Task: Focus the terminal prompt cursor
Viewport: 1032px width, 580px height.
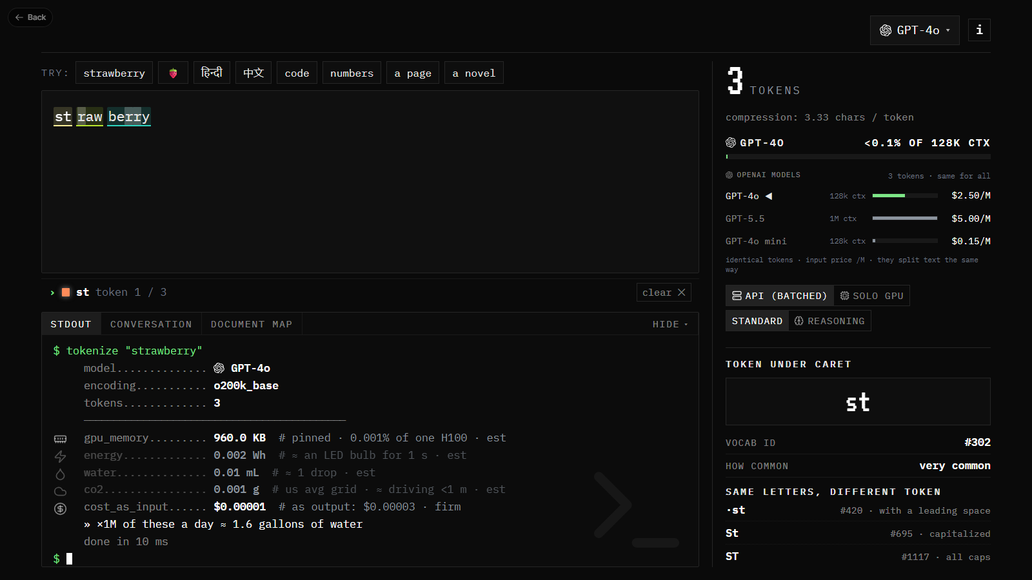Action: click(69, 559)
